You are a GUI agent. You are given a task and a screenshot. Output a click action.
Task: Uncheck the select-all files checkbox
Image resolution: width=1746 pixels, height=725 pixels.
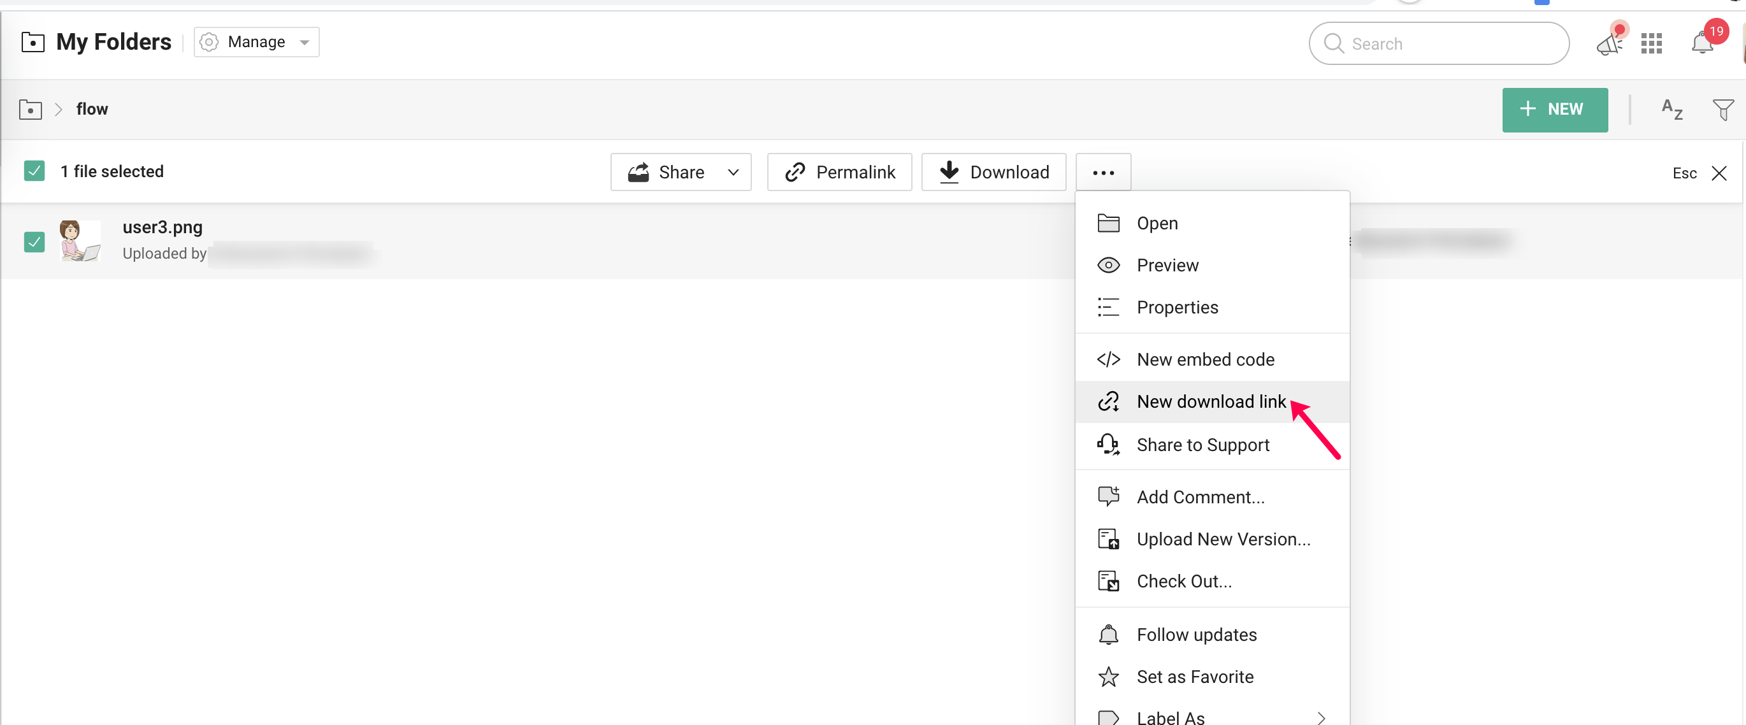pyautogui.click(x=34, y=171)
